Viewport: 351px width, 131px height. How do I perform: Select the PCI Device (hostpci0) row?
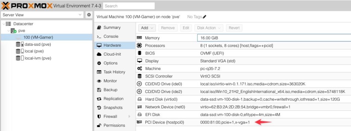pos(243,122)
